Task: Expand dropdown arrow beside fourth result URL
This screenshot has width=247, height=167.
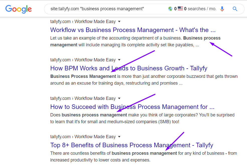Action: (119, 137)
